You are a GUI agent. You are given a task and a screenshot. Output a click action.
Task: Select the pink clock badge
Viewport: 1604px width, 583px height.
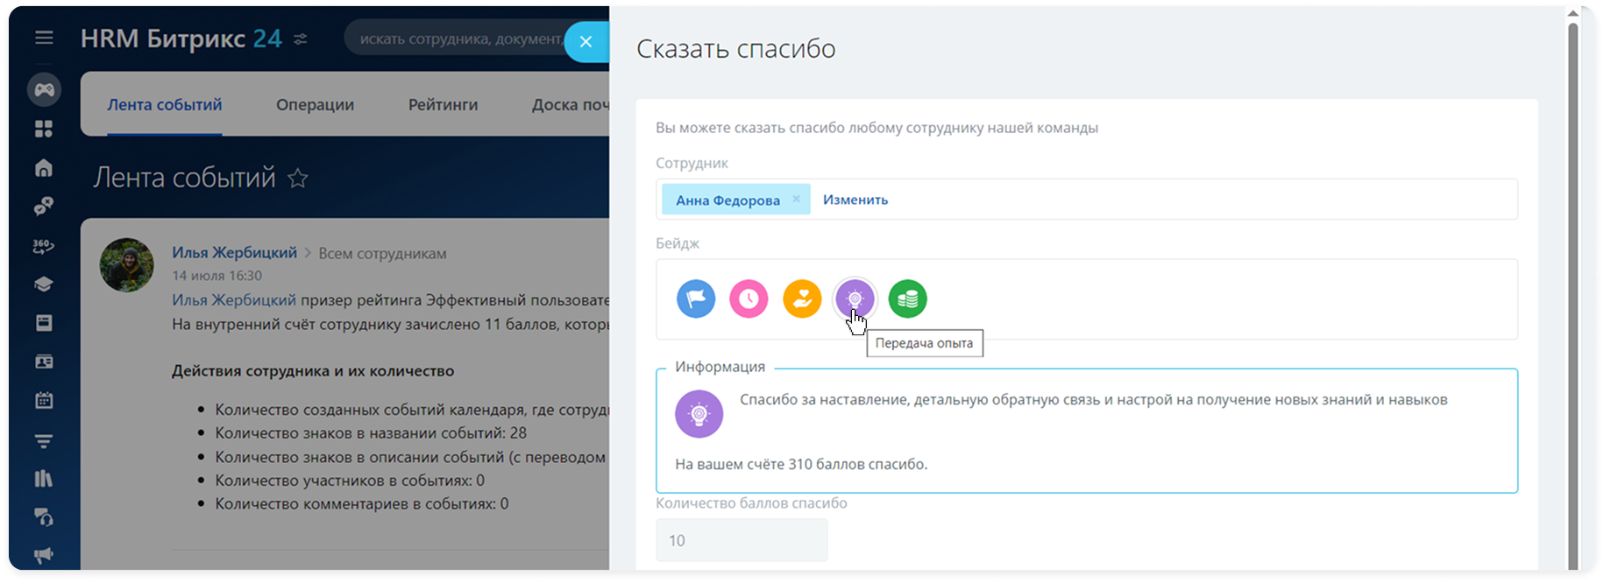tap(749, 299)
